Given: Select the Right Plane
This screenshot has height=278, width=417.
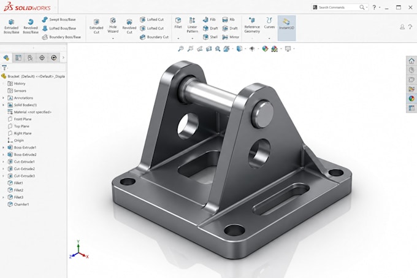Looking at the screenshot, I should click(x=20, y=133).
